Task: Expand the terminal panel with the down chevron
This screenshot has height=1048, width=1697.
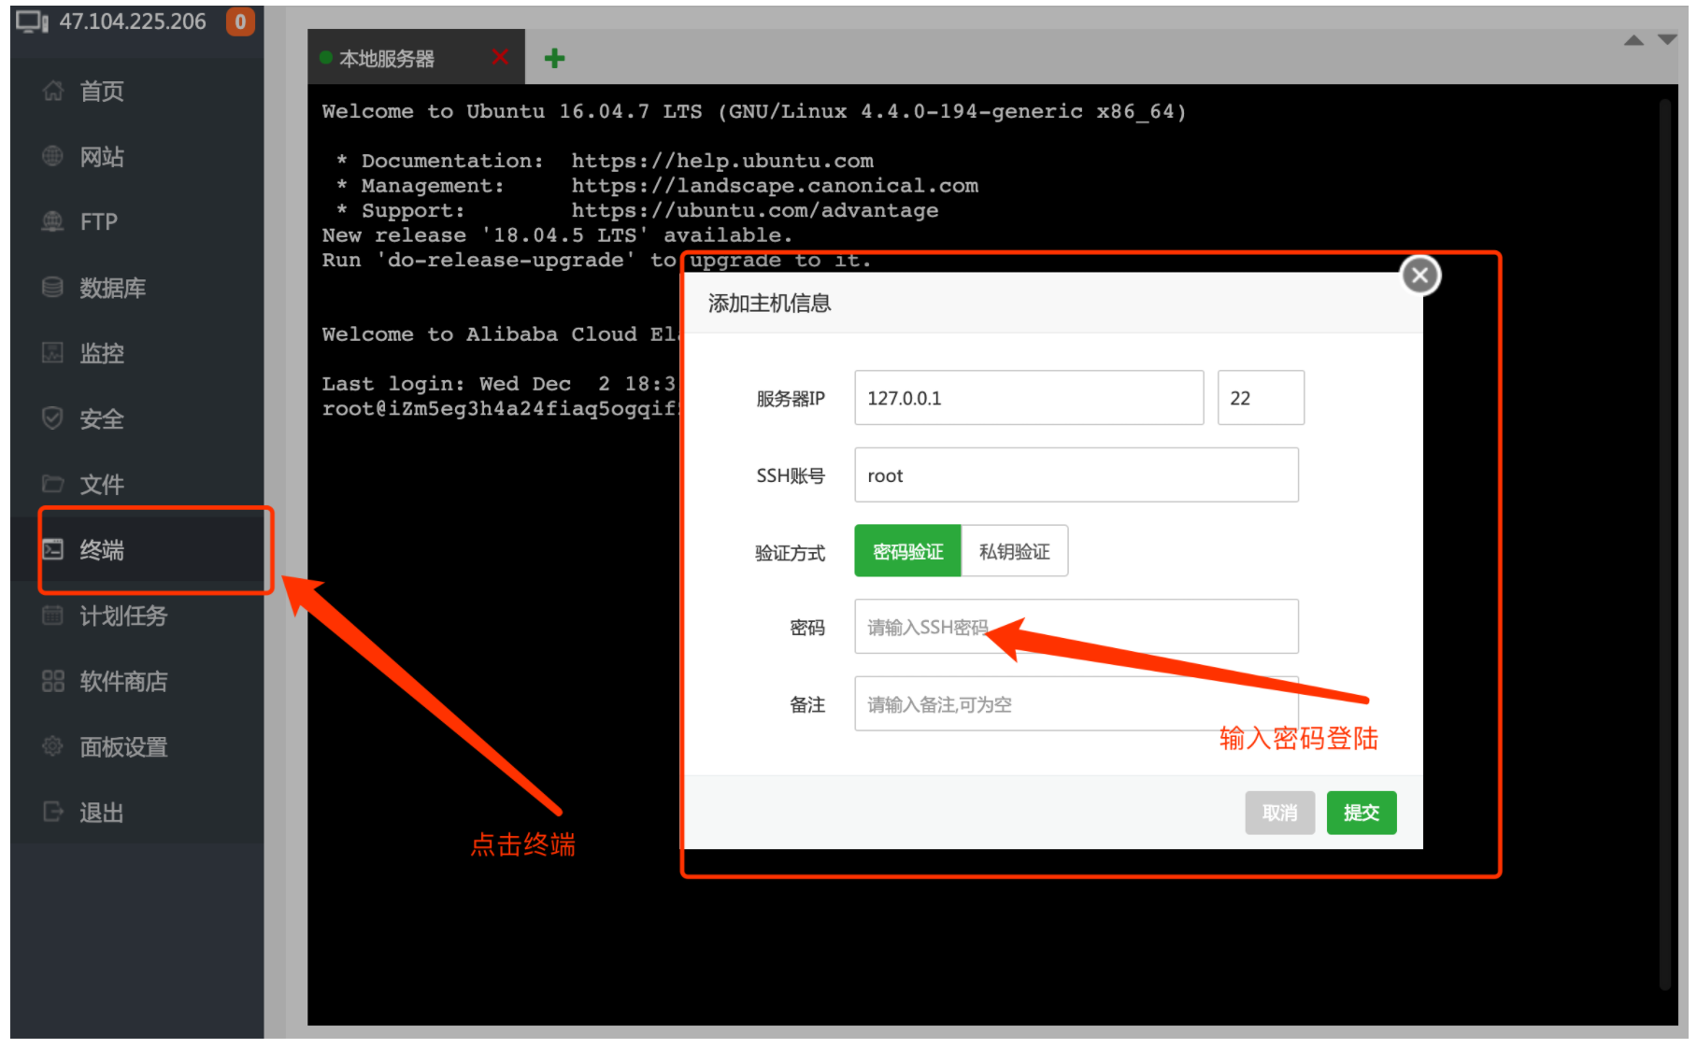Action: pyautogui.click(x=1667, y=39)
